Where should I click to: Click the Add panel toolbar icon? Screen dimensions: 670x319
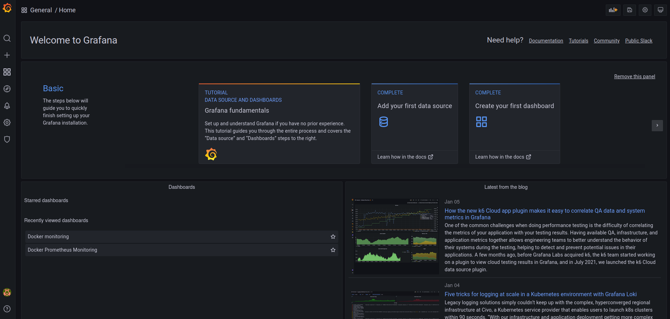613,10
